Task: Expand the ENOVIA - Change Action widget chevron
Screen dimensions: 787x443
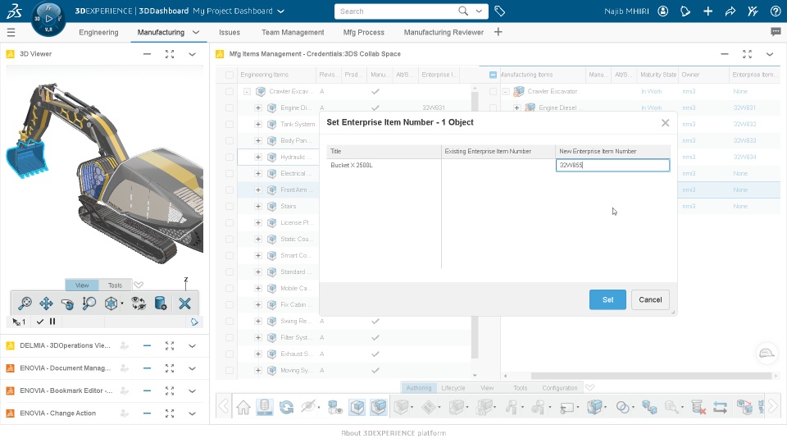Action: point(192,413)
